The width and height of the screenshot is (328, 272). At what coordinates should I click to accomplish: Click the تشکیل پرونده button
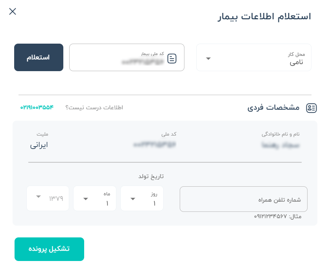[50, 249]
